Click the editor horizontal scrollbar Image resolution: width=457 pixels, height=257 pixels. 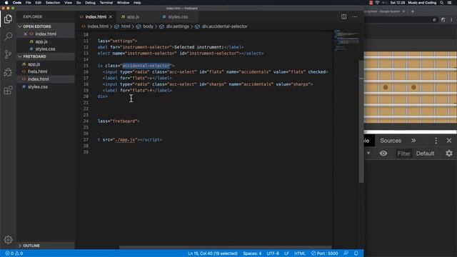tap(226, 248)
